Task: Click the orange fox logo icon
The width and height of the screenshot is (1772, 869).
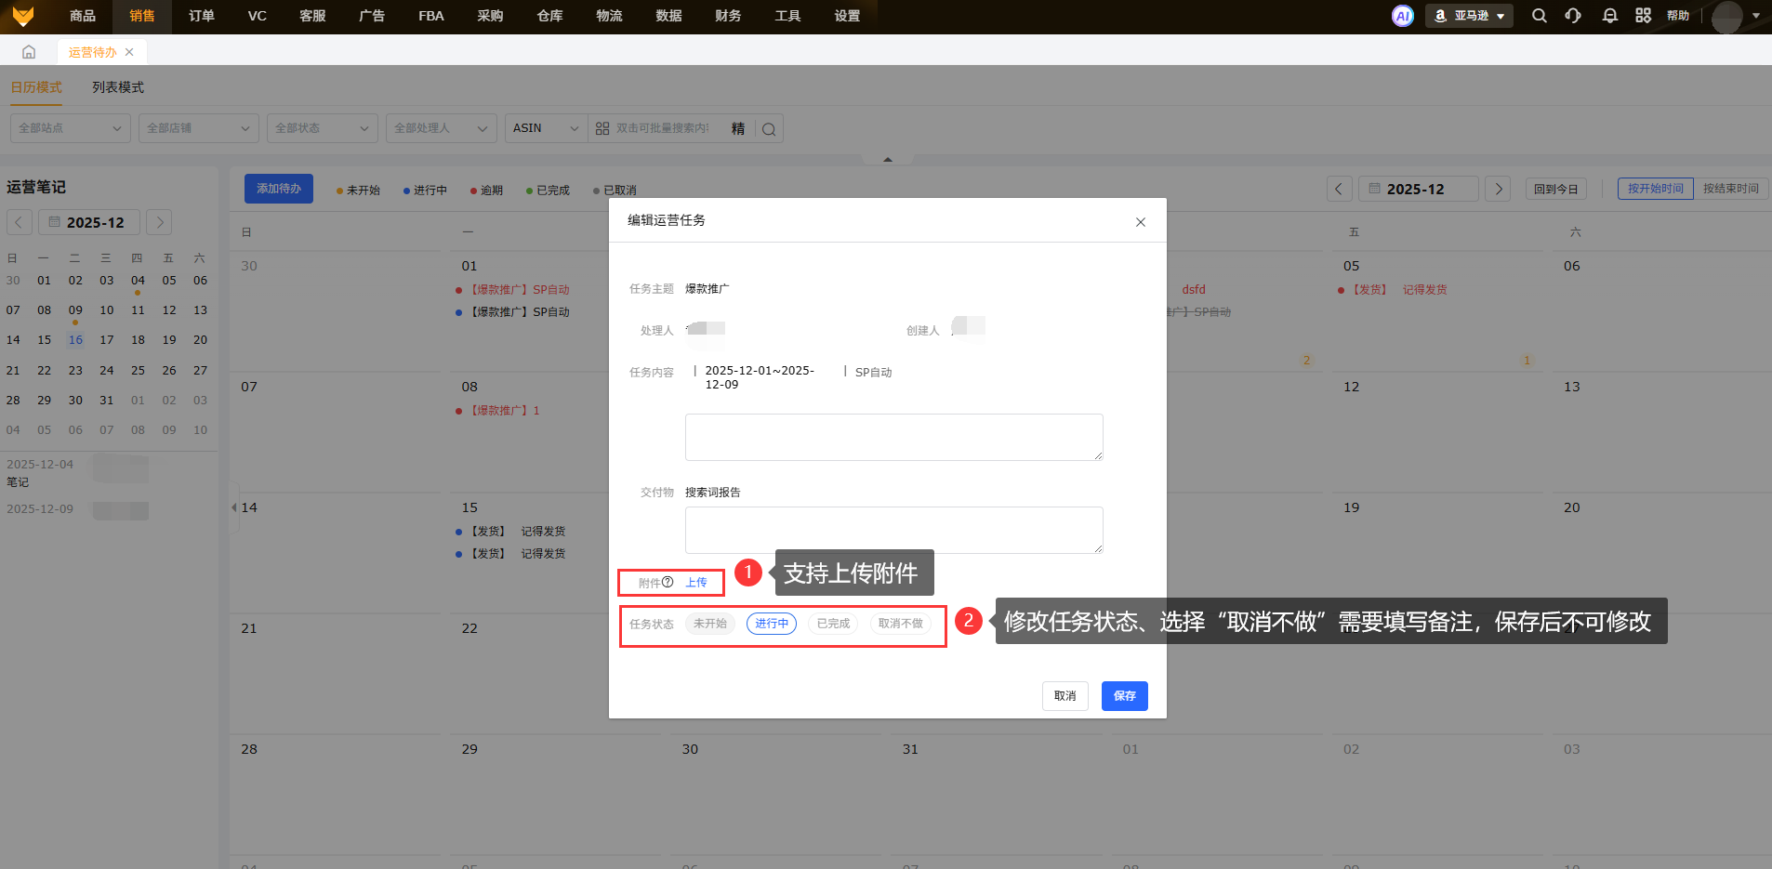Action: pyautogui.click(x=23, y=16)
